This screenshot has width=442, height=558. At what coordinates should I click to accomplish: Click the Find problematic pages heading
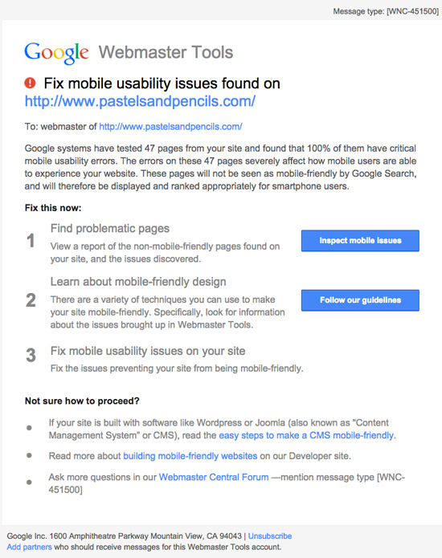coord(110,229)
